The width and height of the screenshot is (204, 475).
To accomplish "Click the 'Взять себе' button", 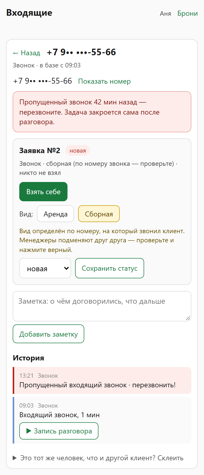I will click(x=43, y=192).
